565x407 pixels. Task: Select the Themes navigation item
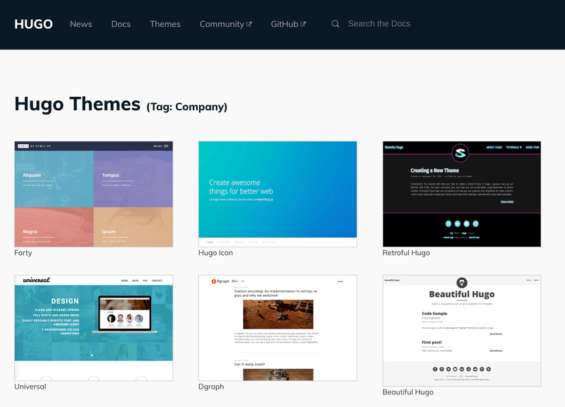[165, 23]
